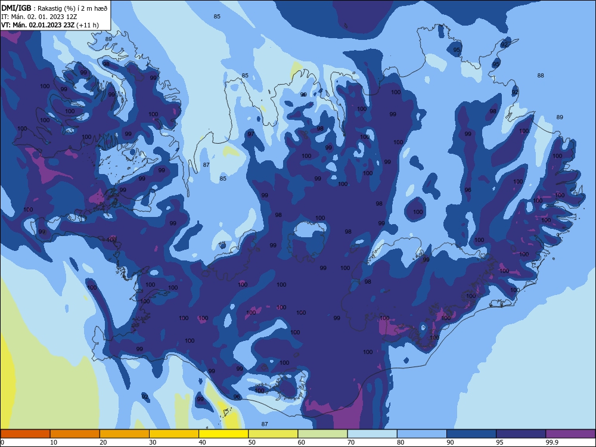
Task: Click the 0–10 dark orange legend swatch
Action: (x=25, y=434)
